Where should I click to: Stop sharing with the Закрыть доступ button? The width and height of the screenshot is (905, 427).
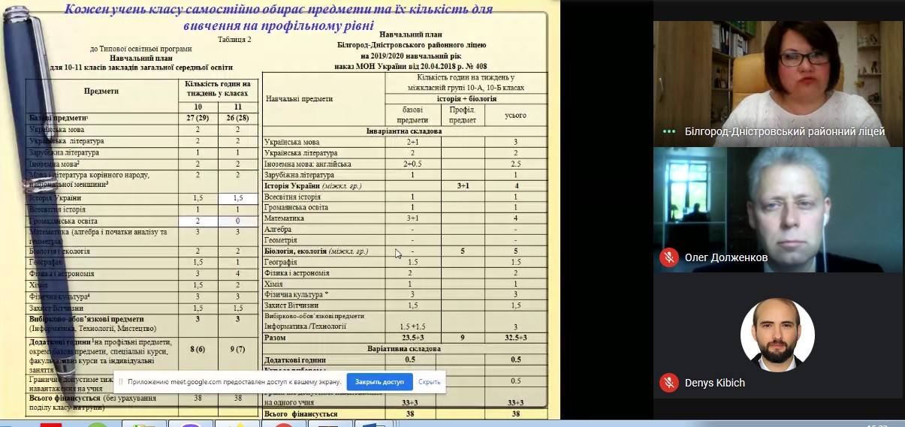379,382
